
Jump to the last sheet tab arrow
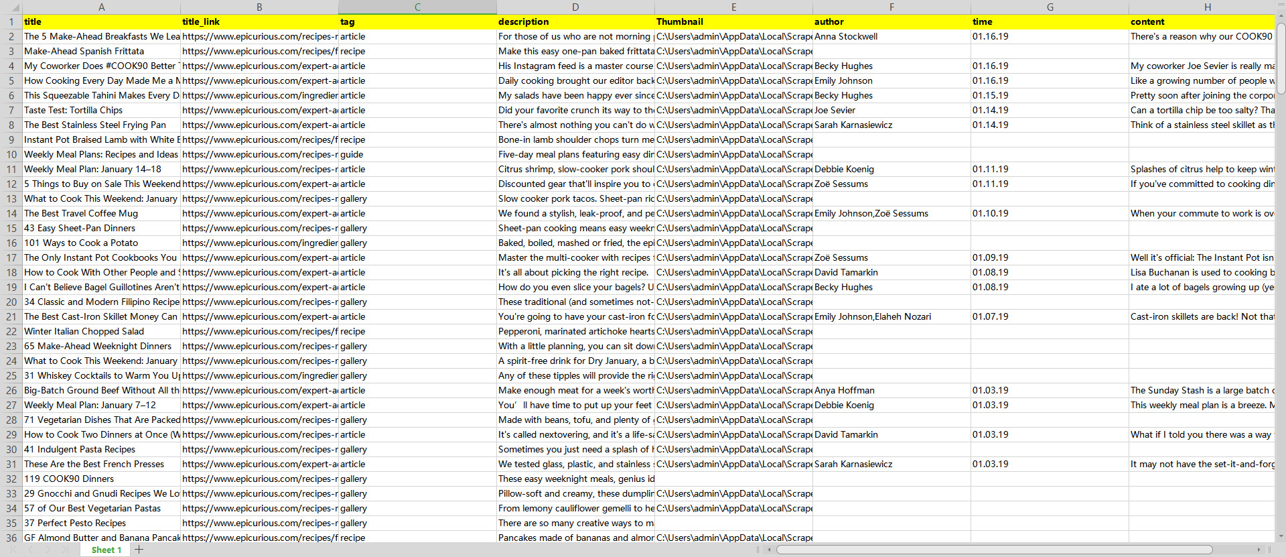coord(65,550)
